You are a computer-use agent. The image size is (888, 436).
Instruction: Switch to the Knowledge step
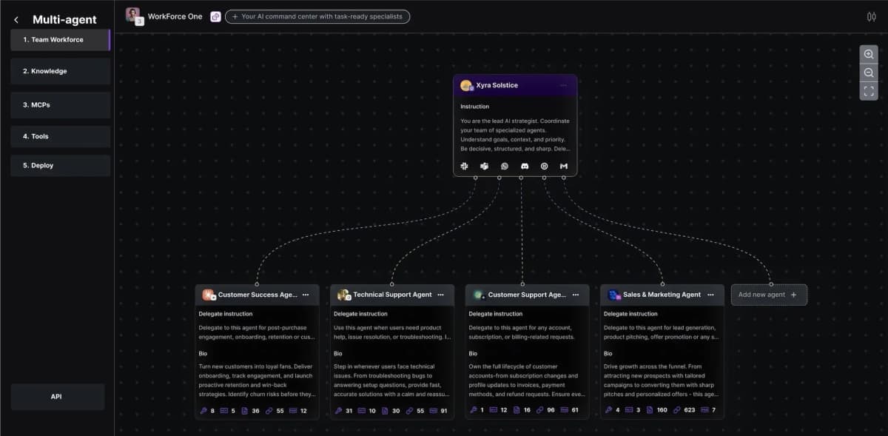pos(57,71)
